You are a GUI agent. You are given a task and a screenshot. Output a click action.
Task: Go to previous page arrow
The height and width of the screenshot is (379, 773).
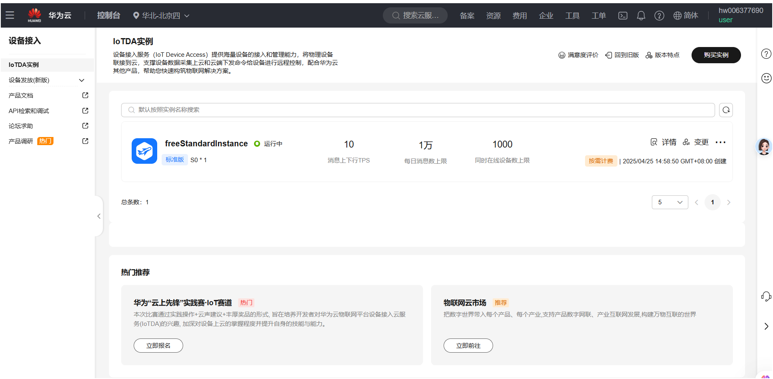tap(696, 202)
